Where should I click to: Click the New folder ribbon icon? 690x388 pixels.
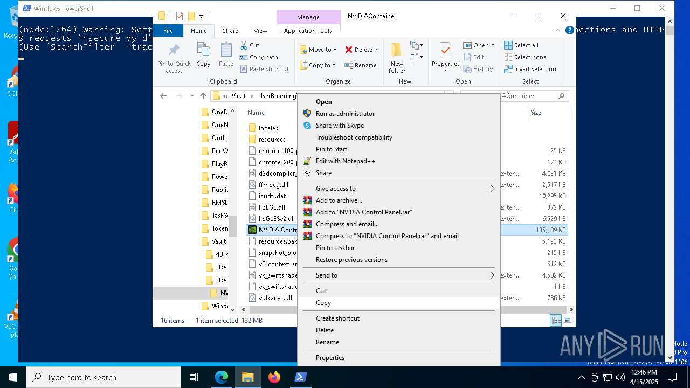pos(397,58)
